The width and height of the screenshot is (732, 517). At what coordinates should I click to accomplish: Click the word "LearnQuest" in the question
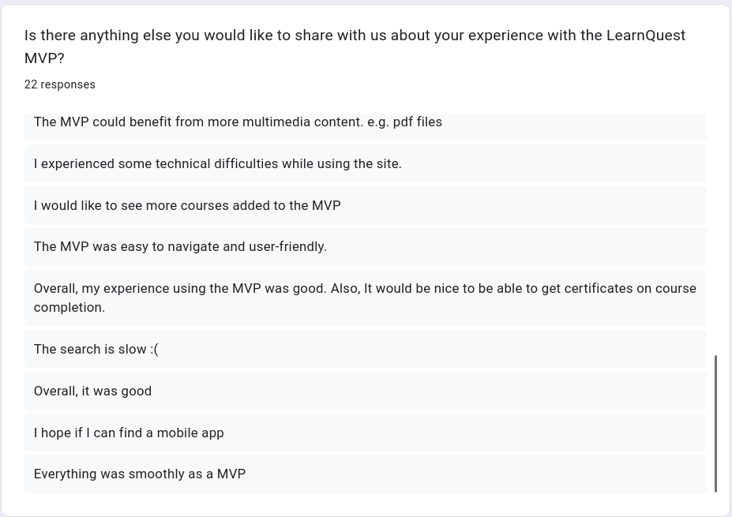[645, 36]
